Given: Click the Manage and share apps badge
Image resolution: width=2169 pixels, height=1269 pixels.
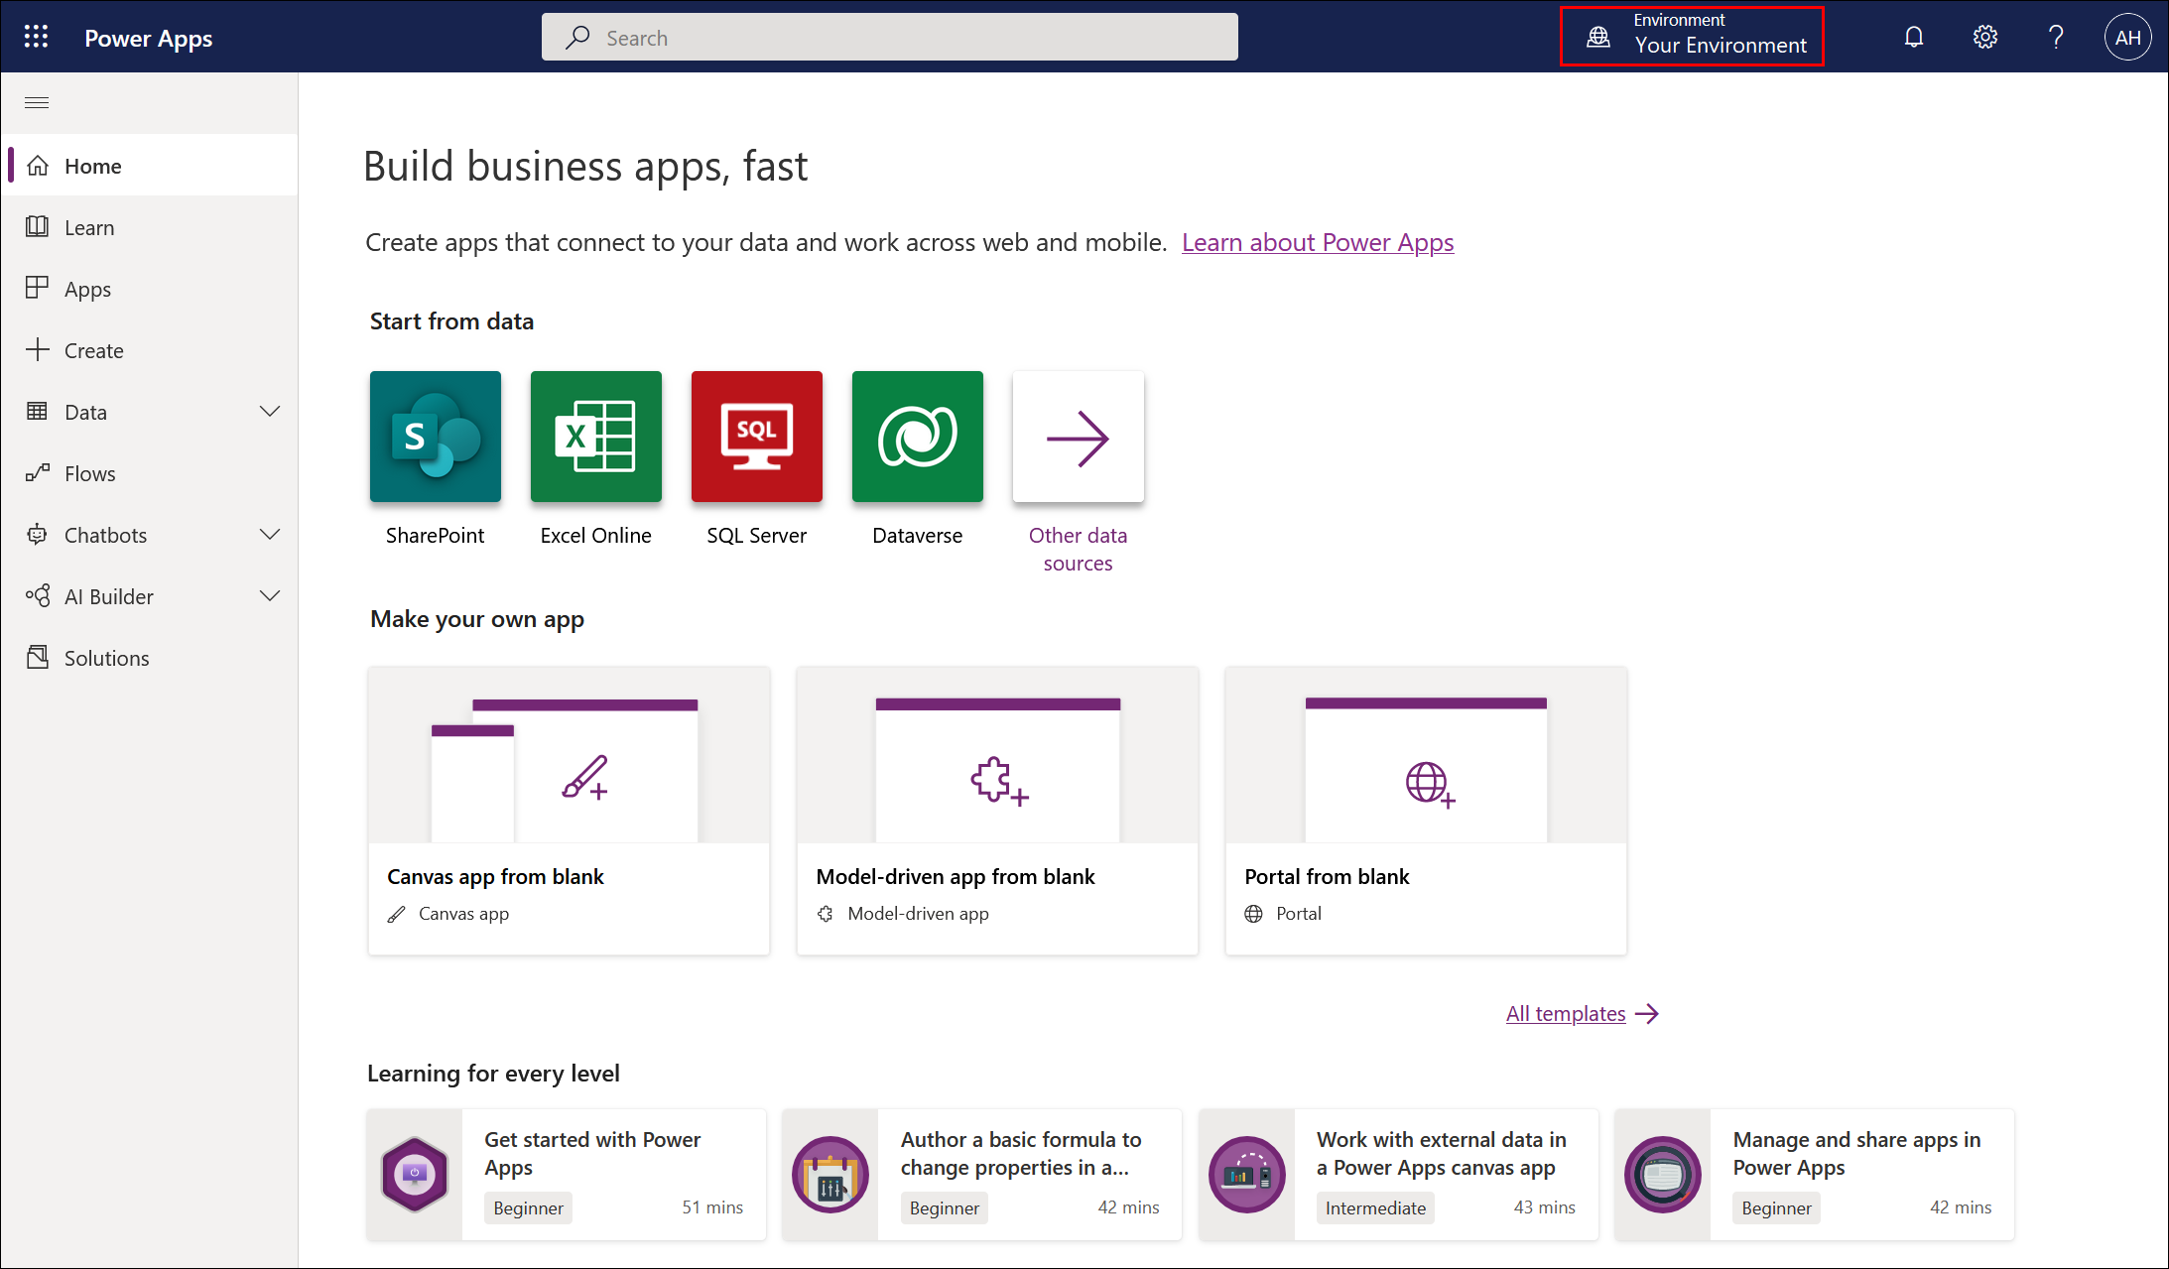Looking at the screenshot, I should click(x=1663, y=1175).
